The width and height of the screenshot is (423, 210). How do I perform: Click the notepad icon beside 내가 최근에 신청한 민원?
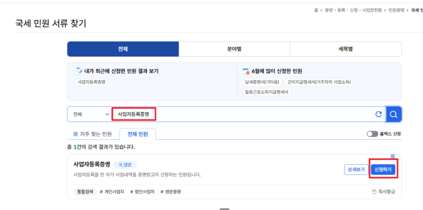point(79,71)
